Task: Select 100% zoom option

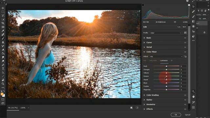Action: [23, 108]
